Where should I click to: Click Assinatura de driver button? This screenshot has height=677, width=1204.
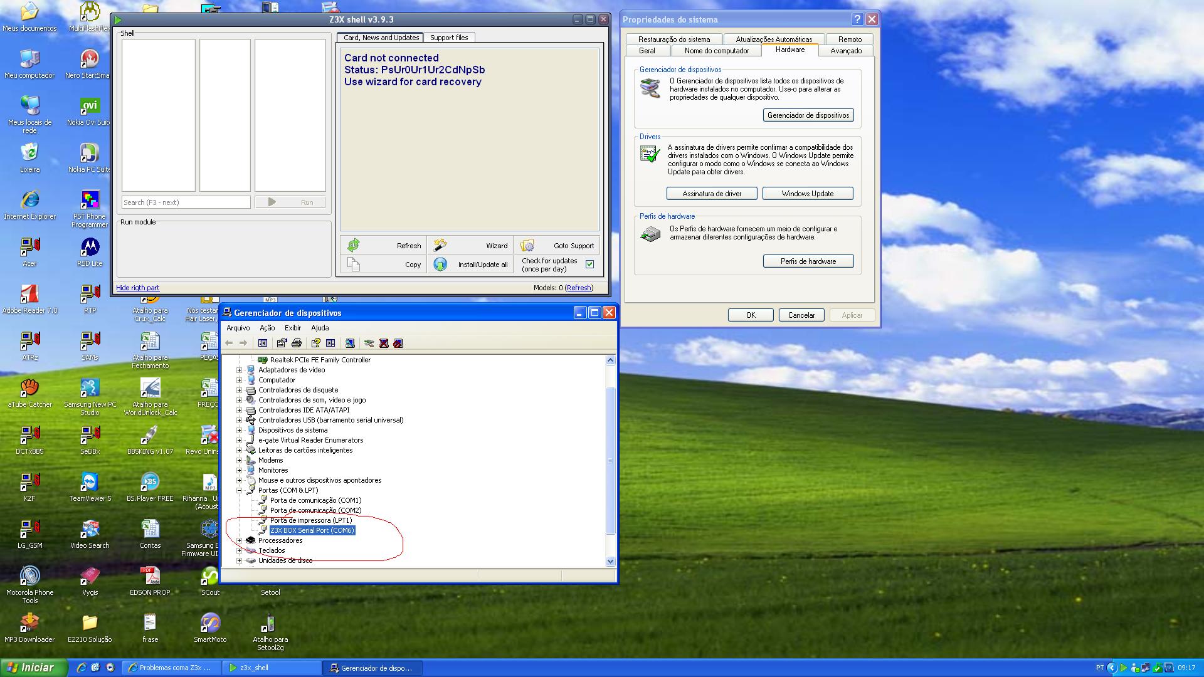pyautogui.click(x=712, y=194)
